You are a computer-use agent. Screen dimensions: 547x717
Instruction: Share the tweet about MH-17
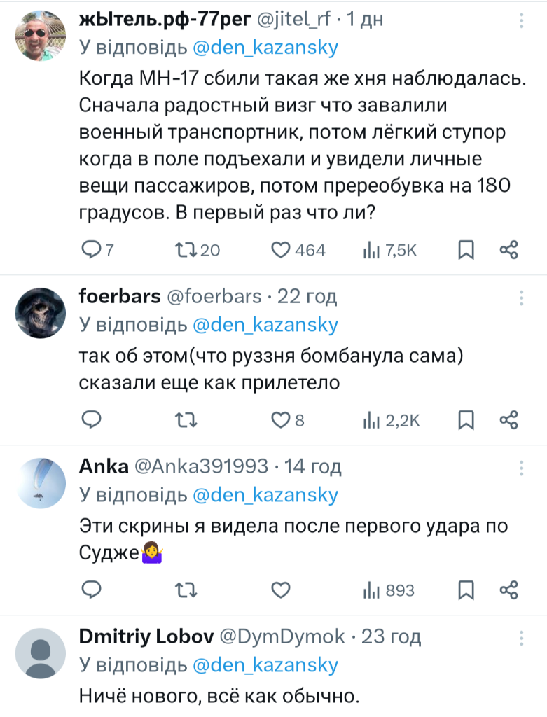point(509,250)
